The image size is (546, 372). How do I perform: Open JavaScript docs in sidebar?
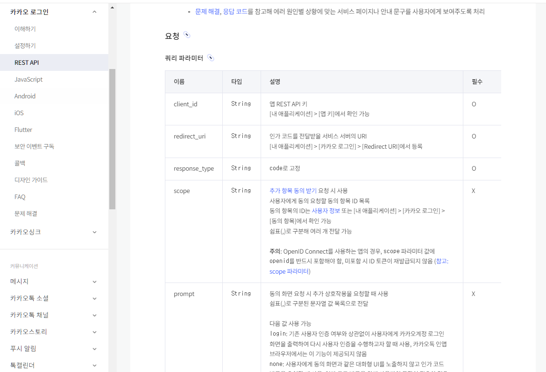point(28,79)
